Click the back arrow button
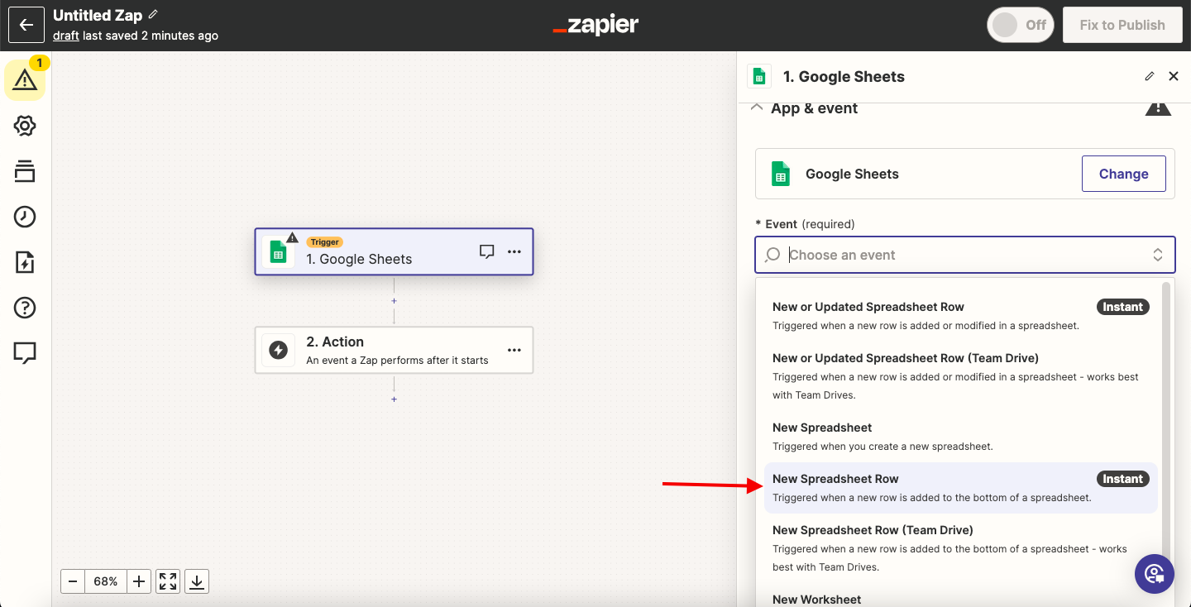The height and width of the screenshot is (607, 1191). pos(26,25)
